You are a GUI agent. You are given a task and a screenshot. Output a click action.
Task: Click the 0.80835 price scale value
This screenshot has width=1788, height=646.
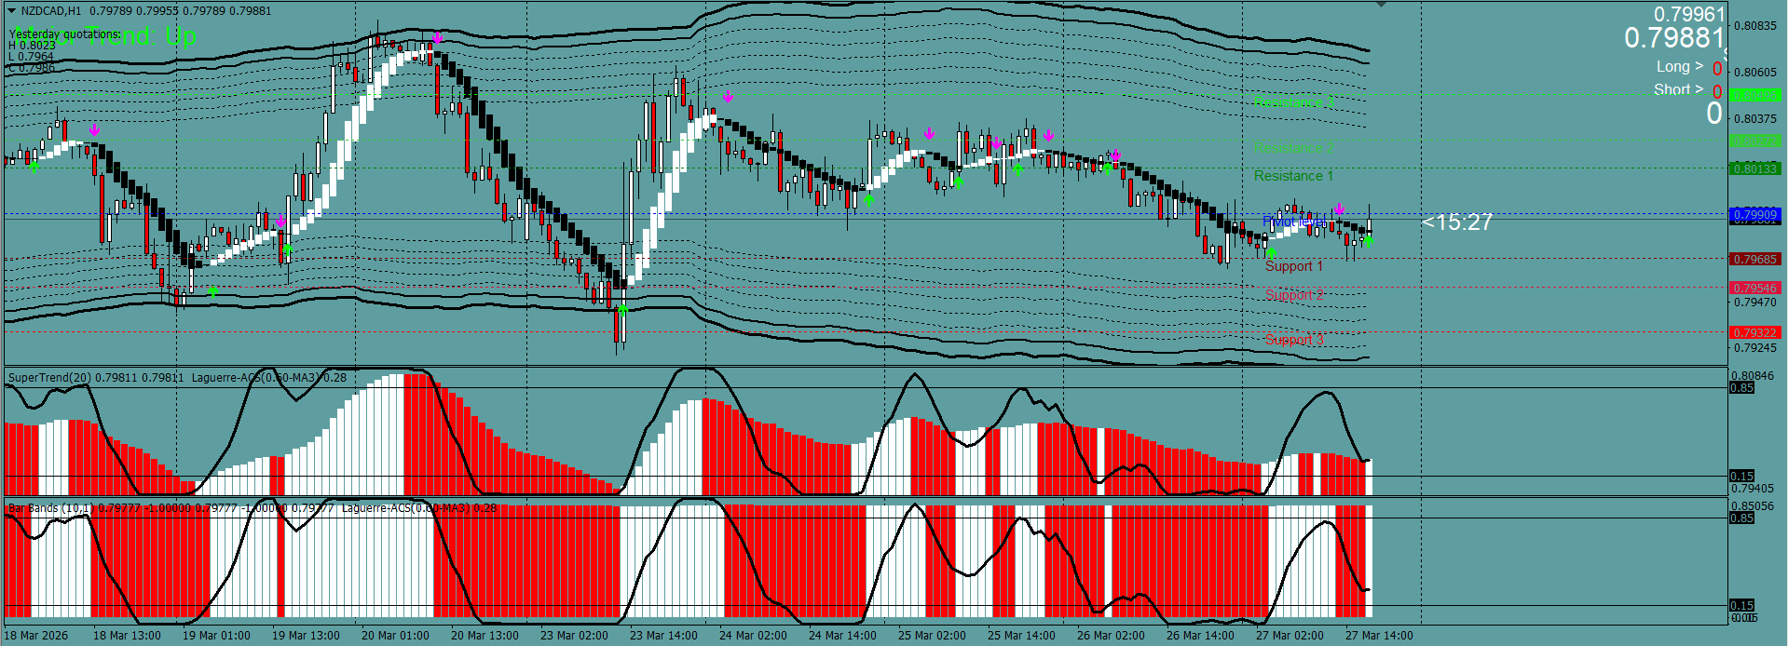(1754, 26)
